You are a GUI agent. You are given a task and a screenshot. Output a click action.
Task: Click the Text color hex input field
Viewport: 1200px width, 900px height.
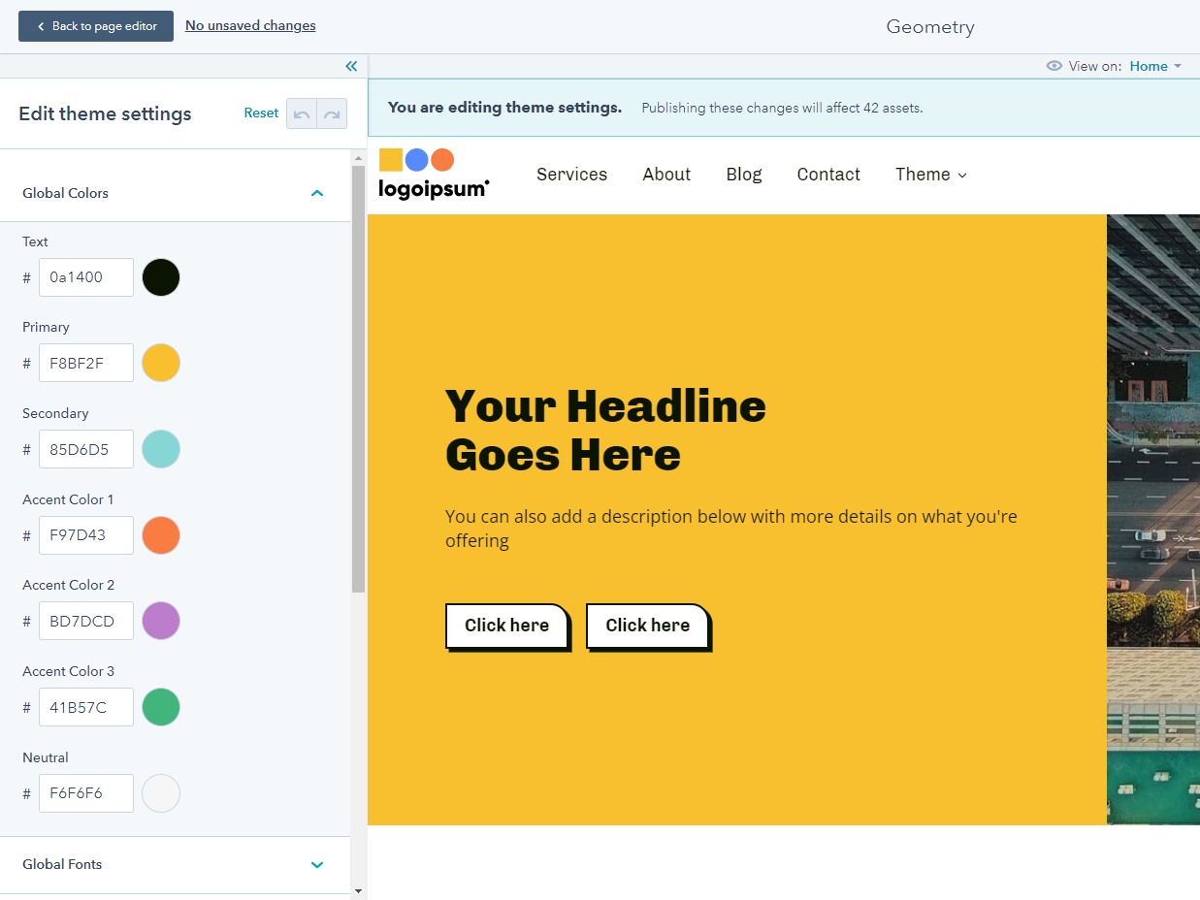point(85,277)
